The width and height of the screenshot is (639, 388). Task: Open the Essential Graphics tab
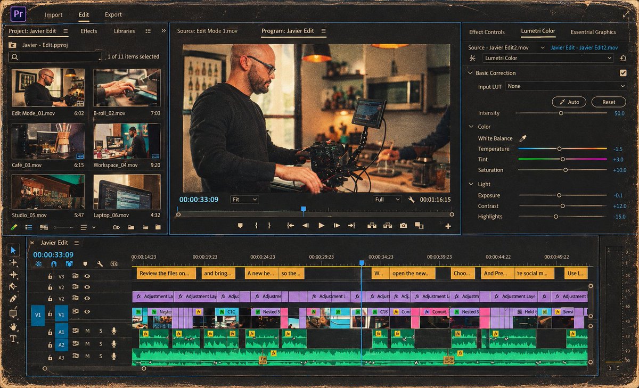[593, 32]
